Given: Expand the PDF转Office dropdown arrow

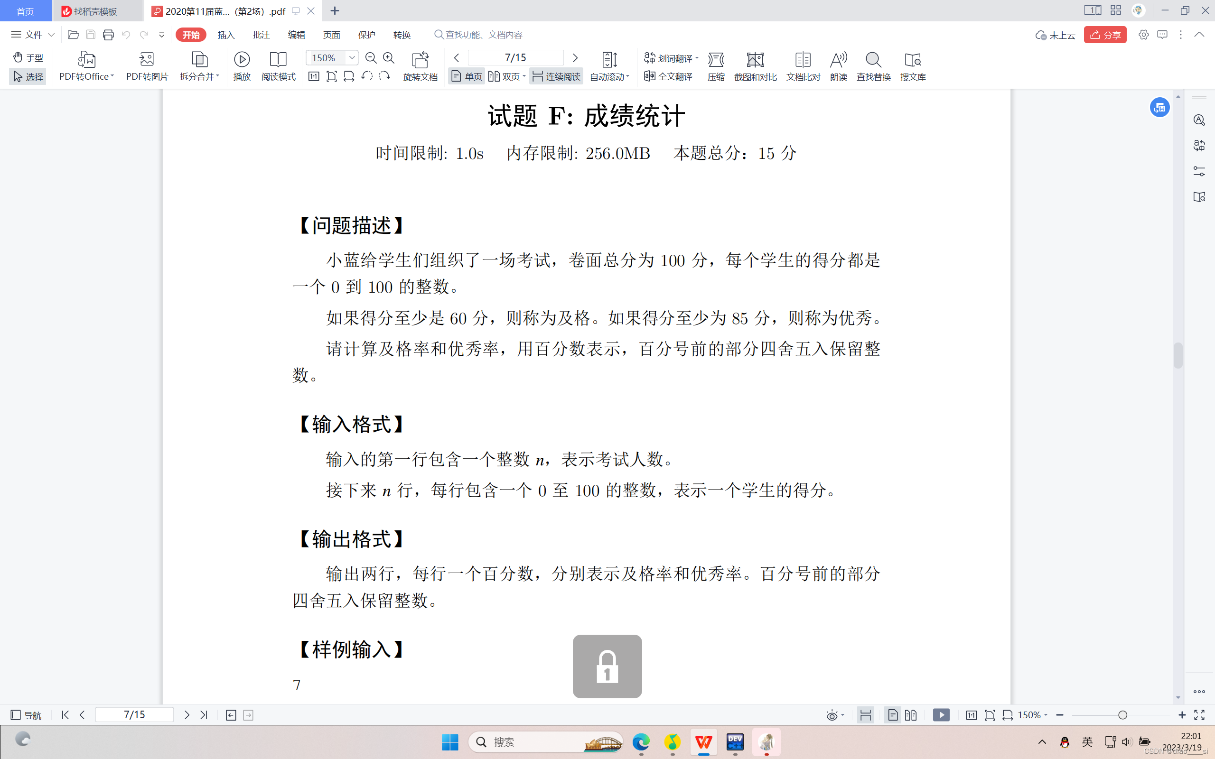Looking at the screenshot, I should coord(112,76).
